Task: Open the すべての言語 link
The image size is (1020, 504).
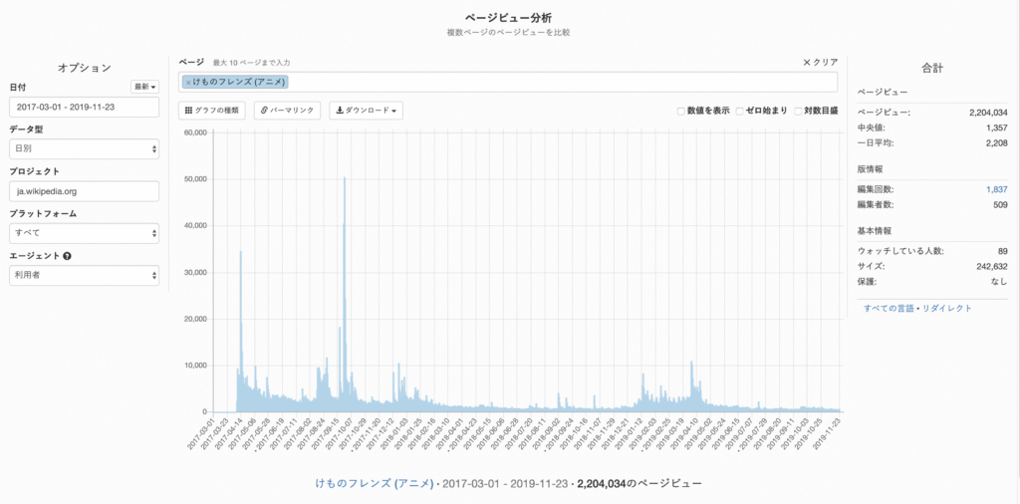Action: pos(889,308)
